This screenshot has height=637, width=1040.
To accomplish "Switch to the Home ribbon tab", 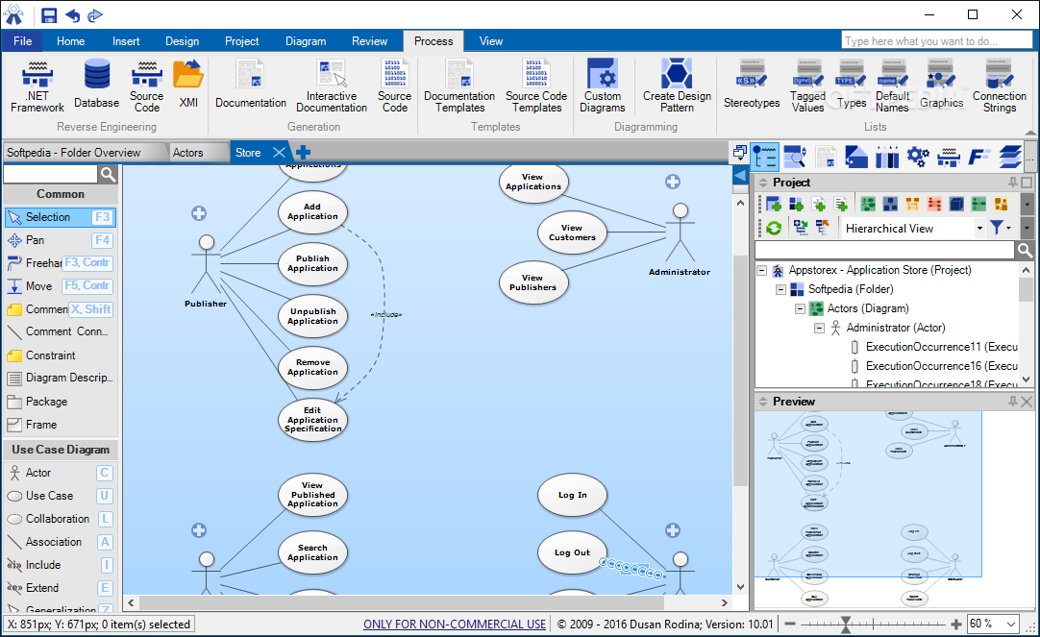I will 70,41.
